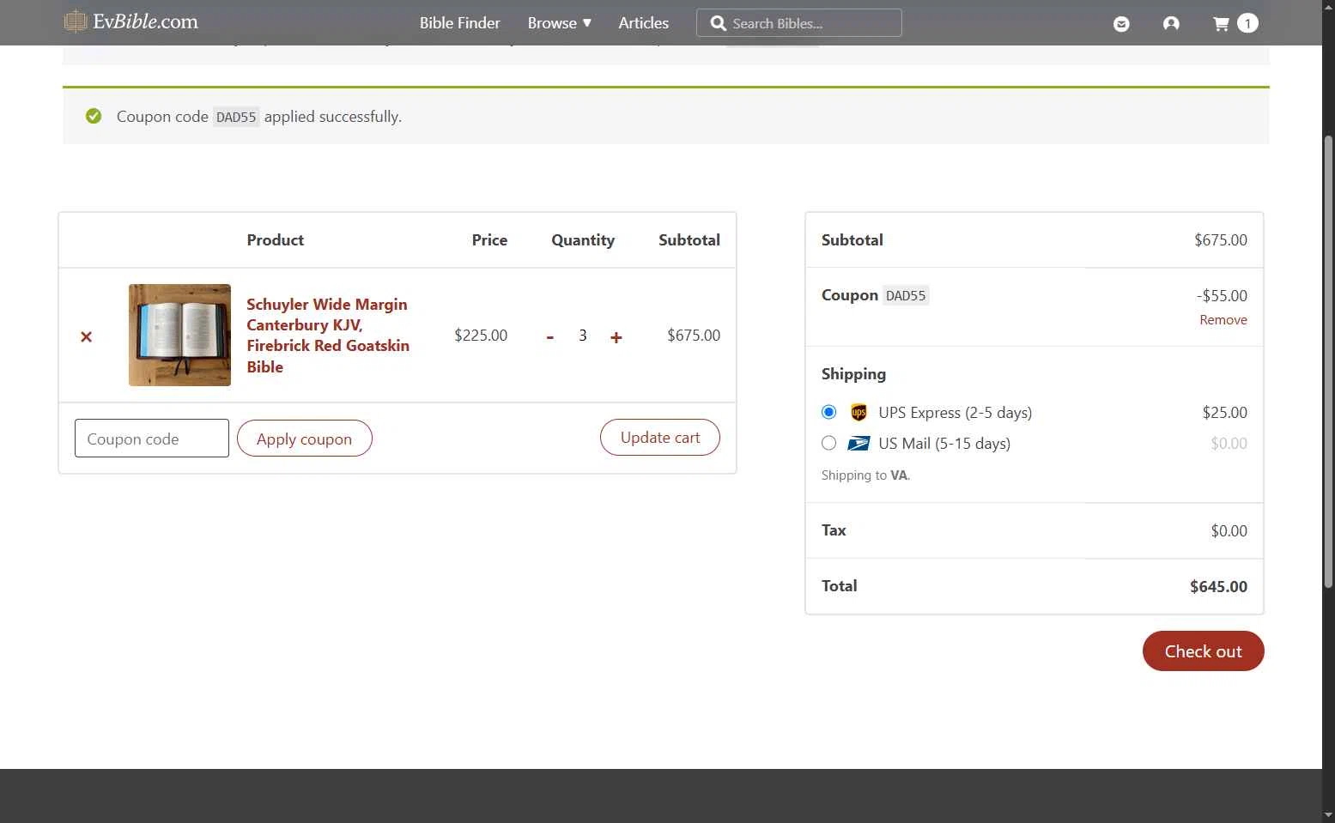Click the $25.00 UPS shipping cost
Screen dimensions: 1335x823
1224,413
